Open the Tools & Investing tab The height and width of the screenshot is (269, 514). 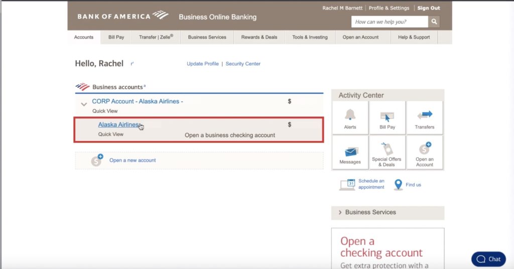310,37
